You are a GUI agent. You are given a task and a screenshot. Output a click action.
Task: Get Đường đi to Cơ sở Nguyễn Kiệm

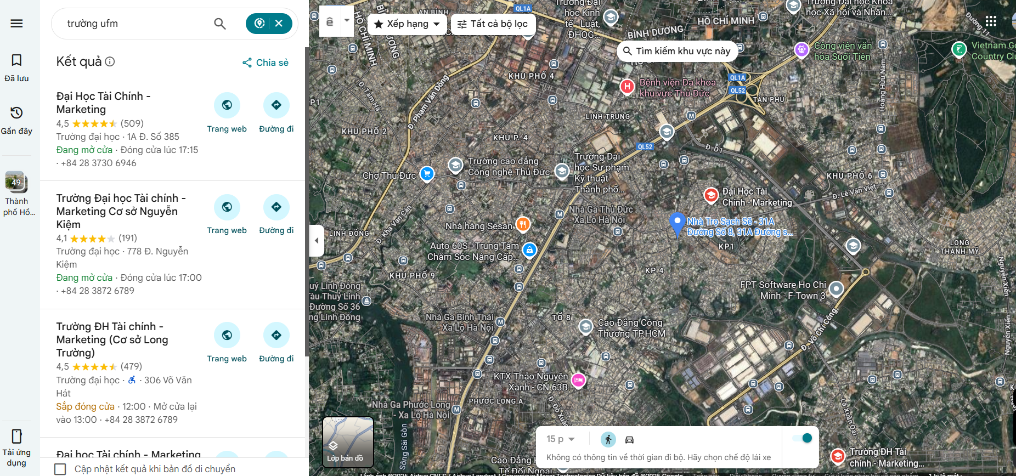[276, 214]
